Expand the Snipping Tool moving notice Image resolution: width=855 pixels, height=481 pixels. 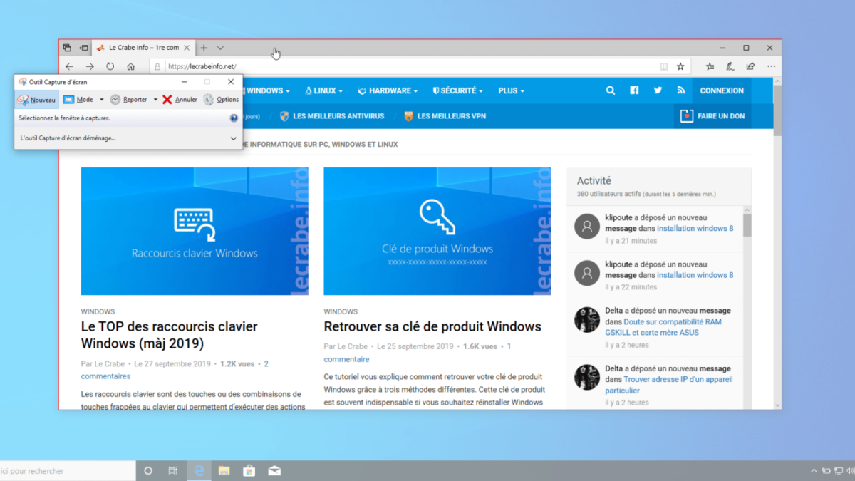(233, 138)
